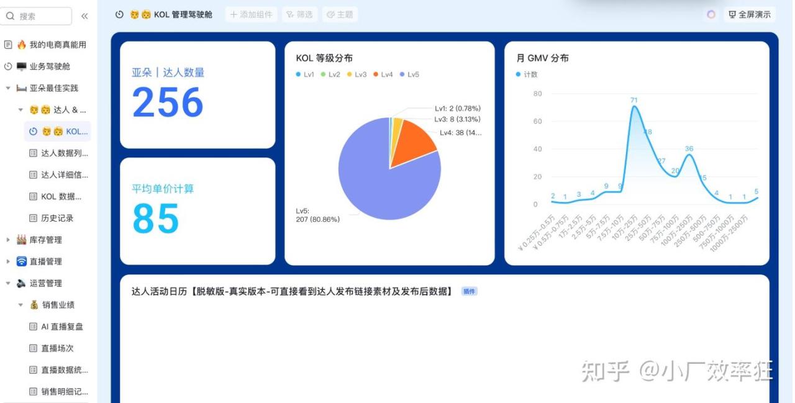Click the 全屏演示 button
This screenshot has height=403, width=795.
tap(750, 14)
